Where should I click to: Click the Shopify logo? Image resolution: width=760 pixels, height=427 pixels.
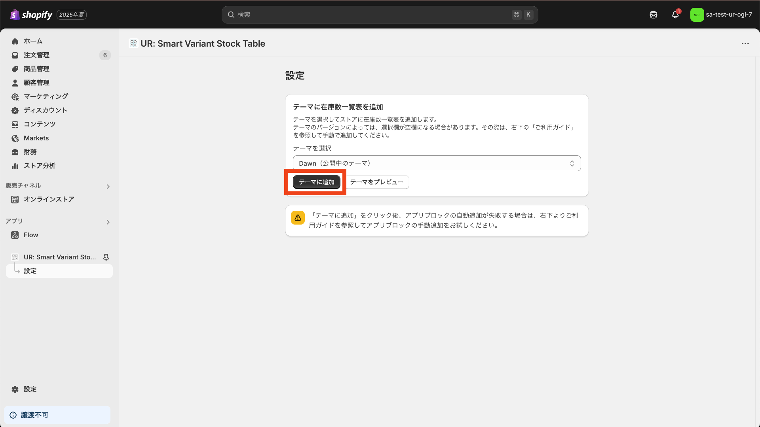click(x=32, y=15)
